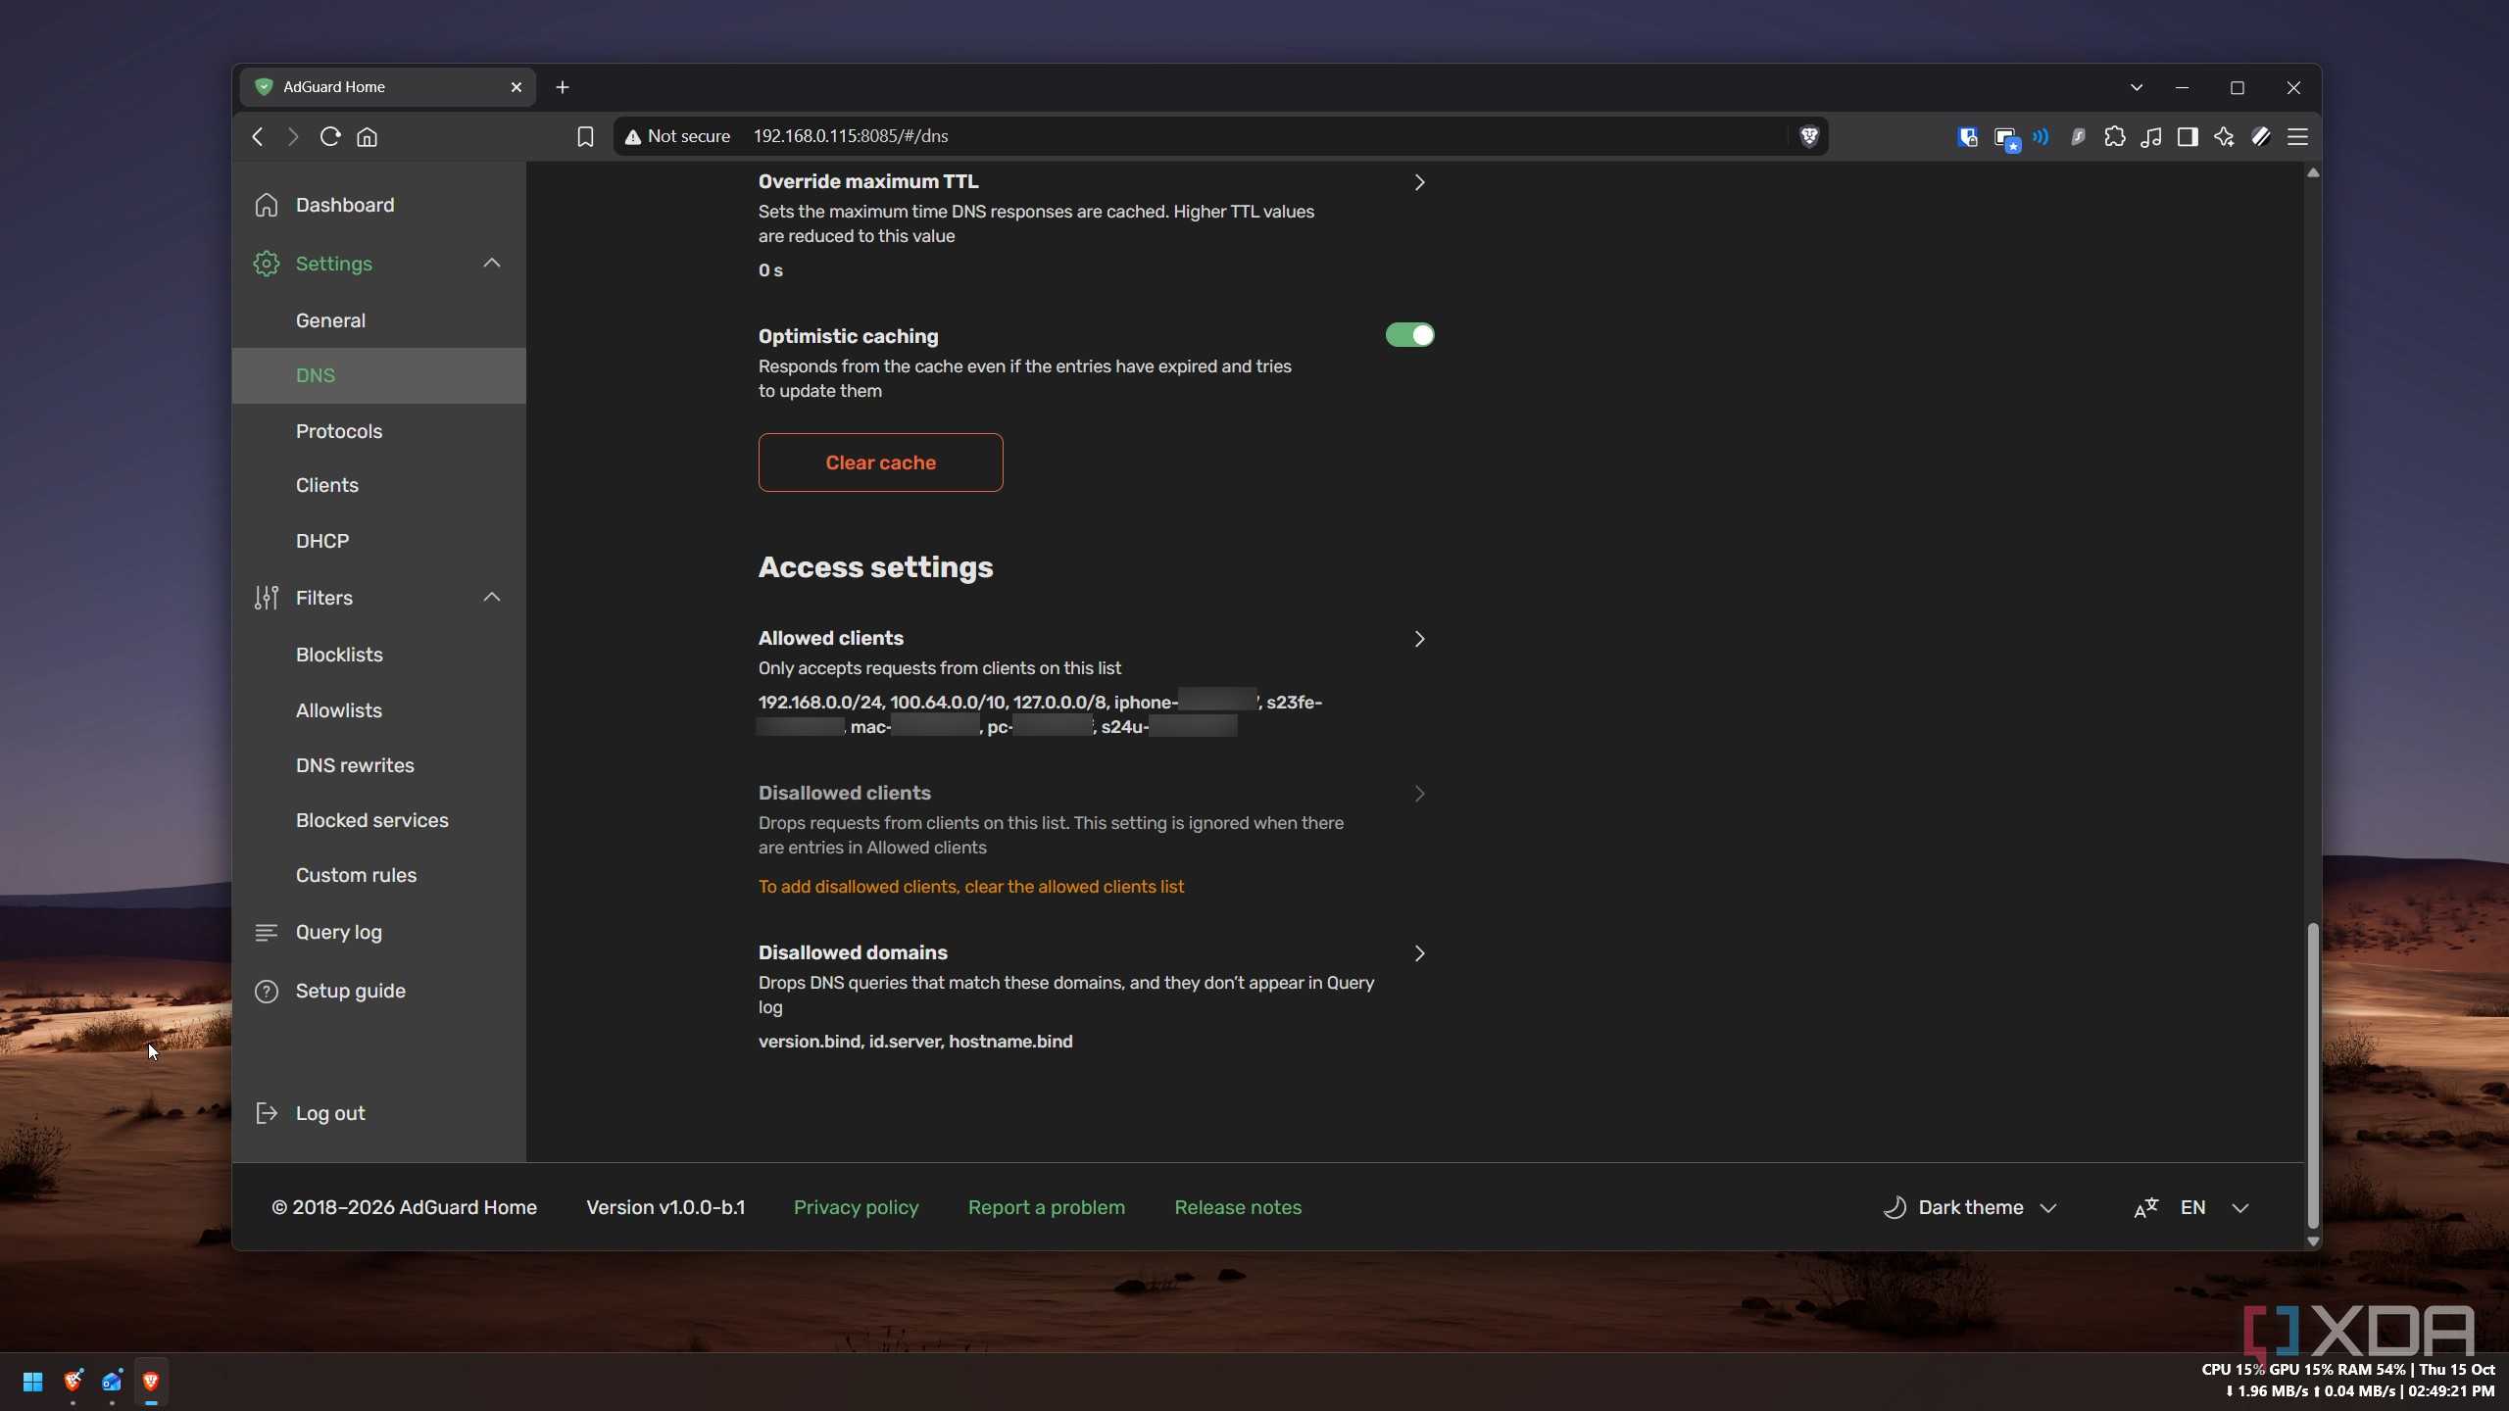Open a new browser tab

(x=563, y=87)
